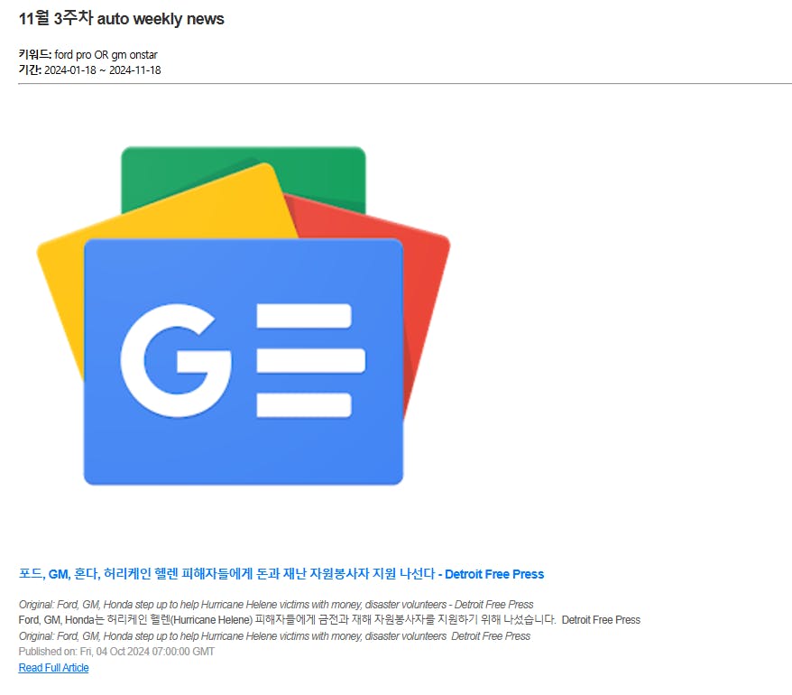
Task: Click the Google News logo image
Action: [x=244, y=316]
